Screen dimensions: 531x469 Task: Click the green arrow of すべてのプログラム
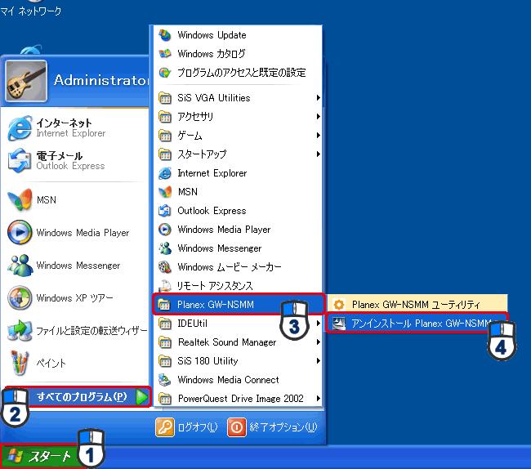click(x=142, y=397)
